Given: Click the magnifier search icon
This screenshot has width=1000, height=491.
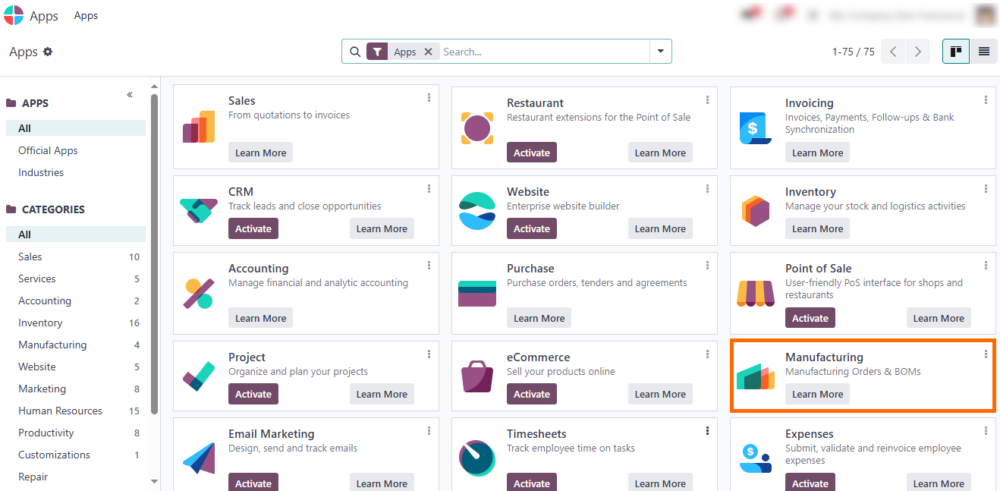Looking at the screenshot, I should point(355,52).
